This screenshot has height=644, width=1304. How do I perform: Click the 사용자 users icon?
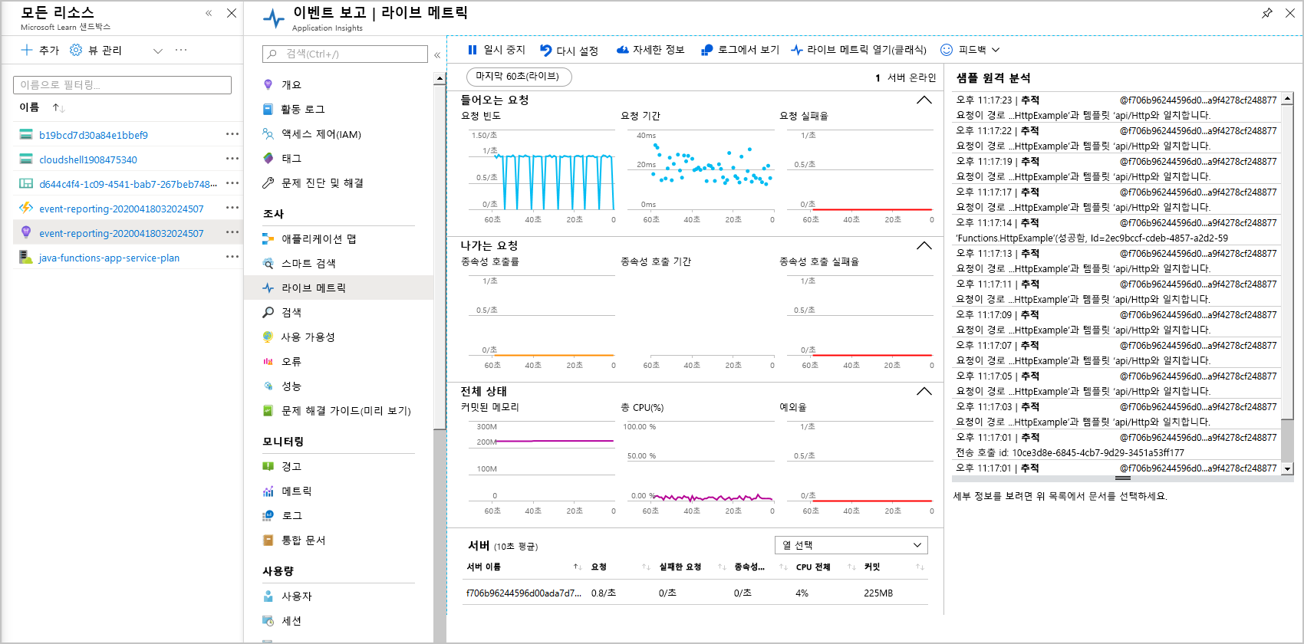click(x=268, y=596)
